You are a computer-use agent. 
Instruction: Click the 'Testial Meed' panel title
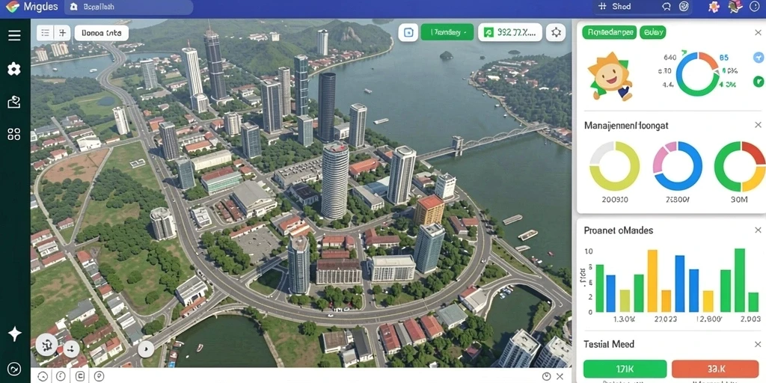(x=609, y=344)
